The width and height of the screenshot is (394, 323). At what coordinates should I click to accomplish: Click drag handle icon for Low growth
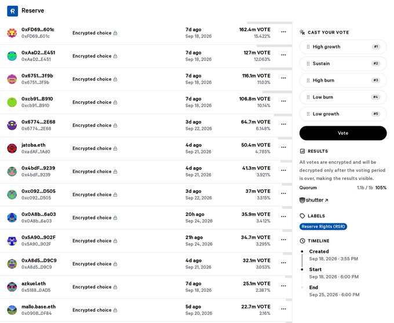pyautogui.click(x=308, y=114)
